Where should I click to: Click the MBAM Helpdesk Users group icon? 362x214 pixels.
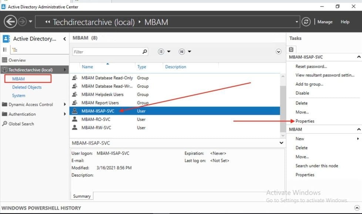(x=75, y=95)
